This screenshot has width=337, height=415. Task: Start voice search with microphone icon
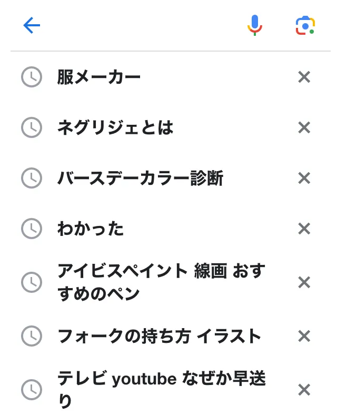click(x=254, y=25)
